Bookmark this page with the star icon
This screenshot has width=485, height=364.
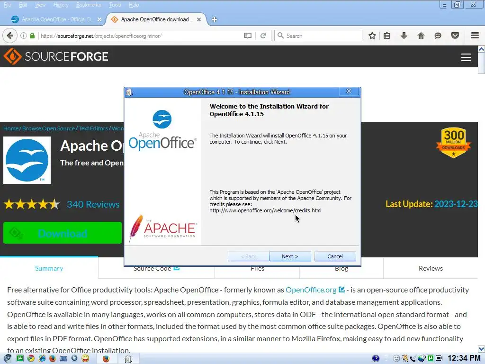(x=372, y=36)
